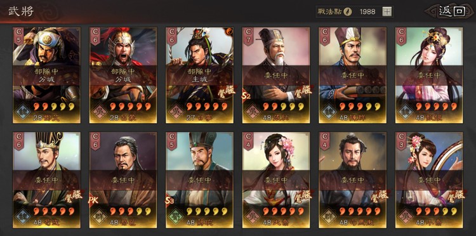
Task: Click the 武將 screen title
Action: coord(21,11)
